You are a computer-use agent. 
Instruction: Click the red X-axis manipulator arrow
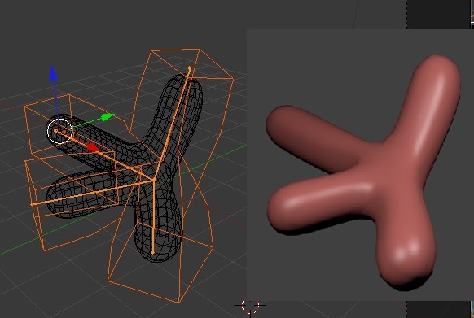93,148
